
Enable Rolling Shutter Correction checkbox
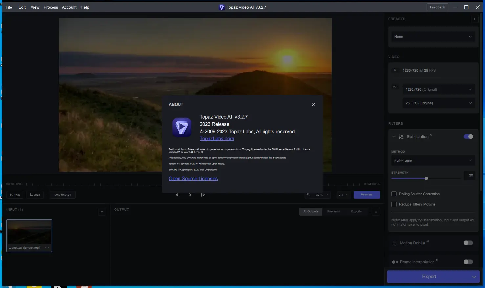pos(394,194)
